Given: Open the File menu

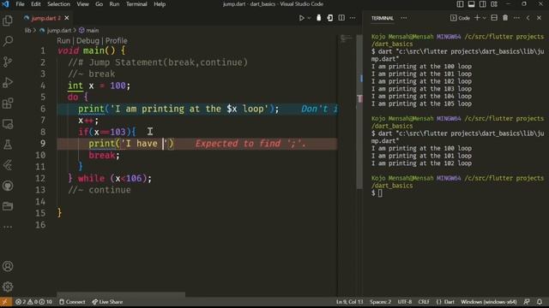Looking at the screenshot, I should (20, 4).
